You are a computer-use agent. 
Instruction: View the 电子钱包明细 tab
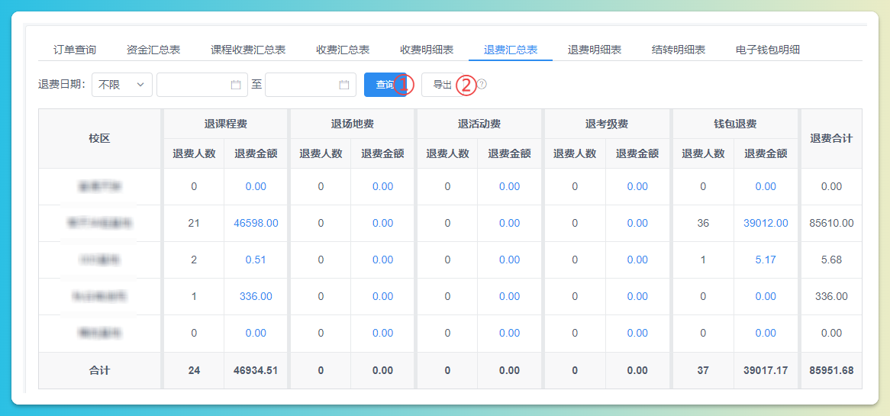767,50
